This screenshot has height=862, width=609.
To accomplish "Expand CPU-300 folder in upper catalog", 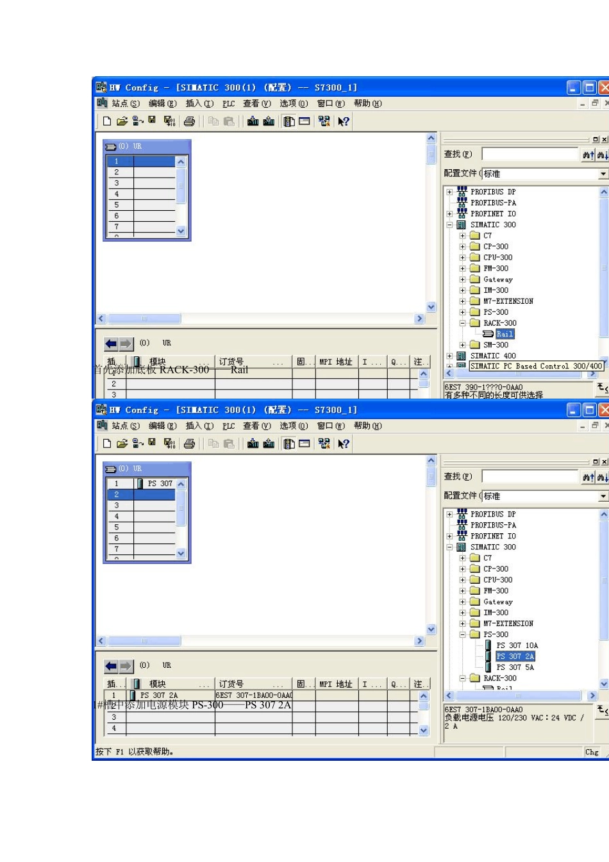I will click(x=462, y=257).
